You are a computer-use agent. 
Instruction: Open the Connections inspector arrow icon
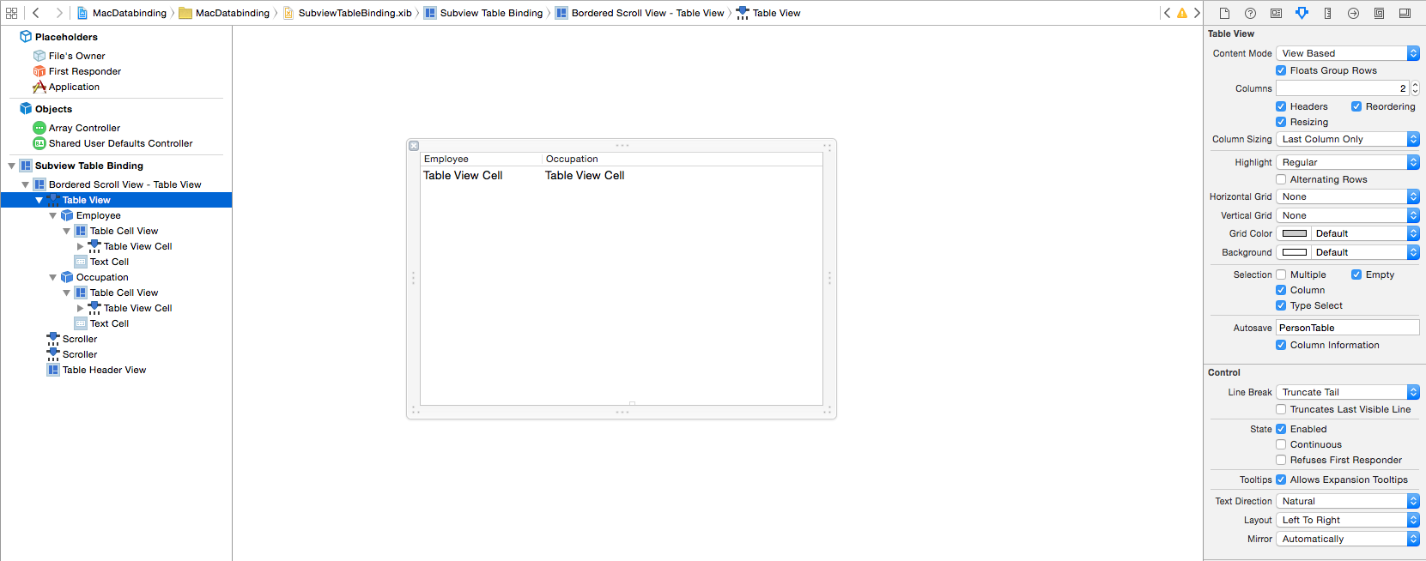pos(1353,13)
